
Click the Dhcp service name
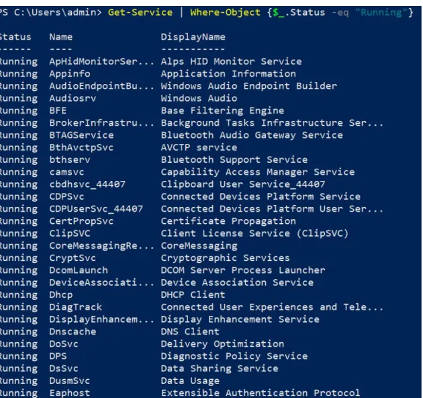coord(61,294)
